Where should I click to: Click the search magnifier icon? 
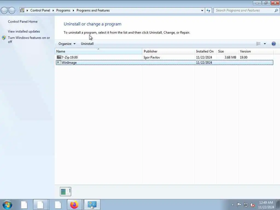coord(276,10)
